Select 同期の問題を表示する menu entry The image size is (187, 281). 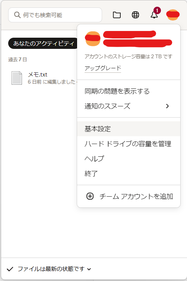(x=129, y=91)
